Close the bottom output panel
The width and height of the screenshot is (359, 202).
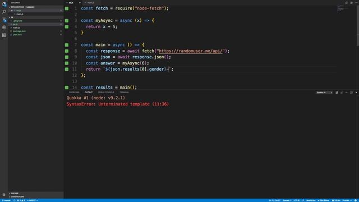click(x=356, y=93)
